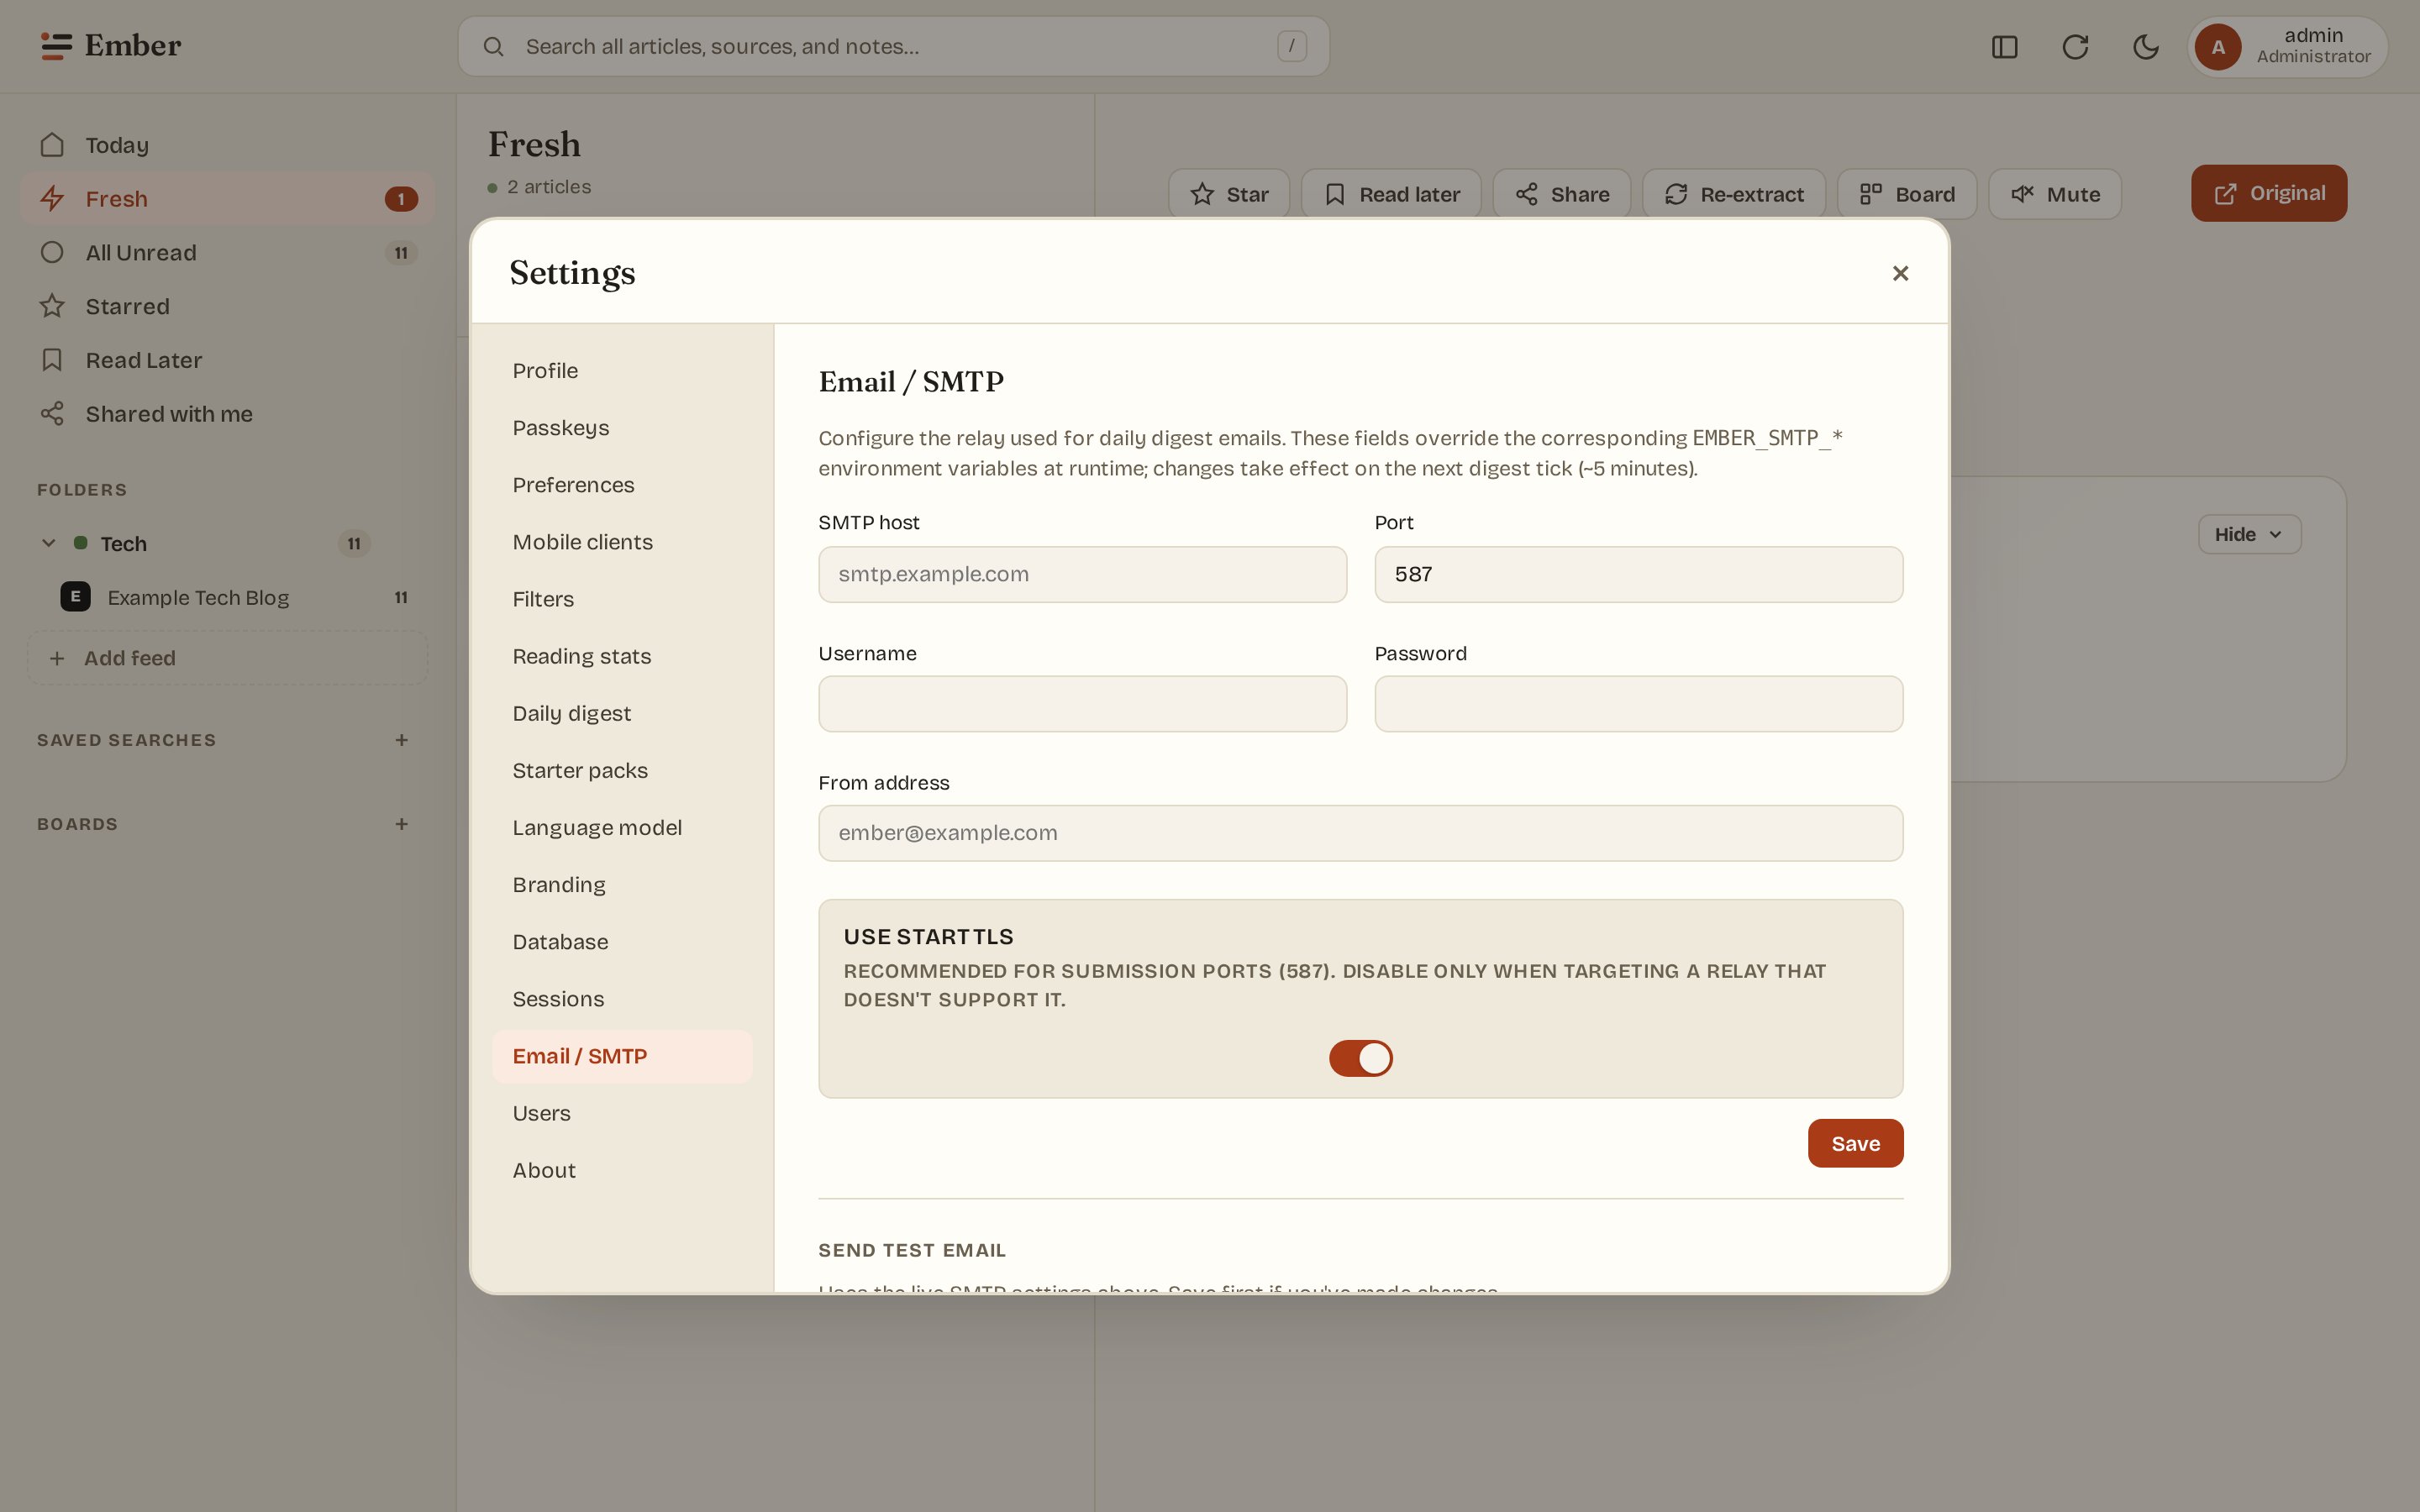Close the Settings dialog

pos(1900,273)
